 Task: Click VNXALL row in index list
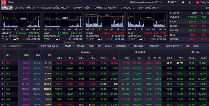[x=189, y=30]
